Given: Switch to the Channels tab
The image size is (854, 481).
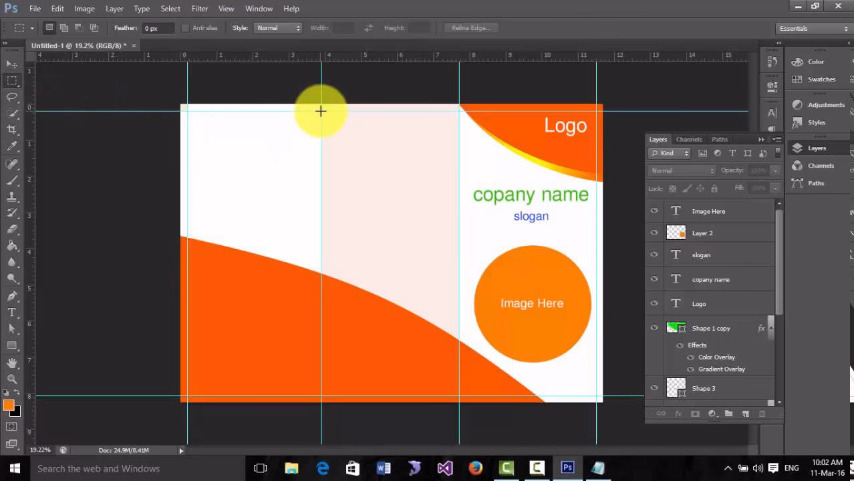Looking at the screenshot, I should point(688,139).
